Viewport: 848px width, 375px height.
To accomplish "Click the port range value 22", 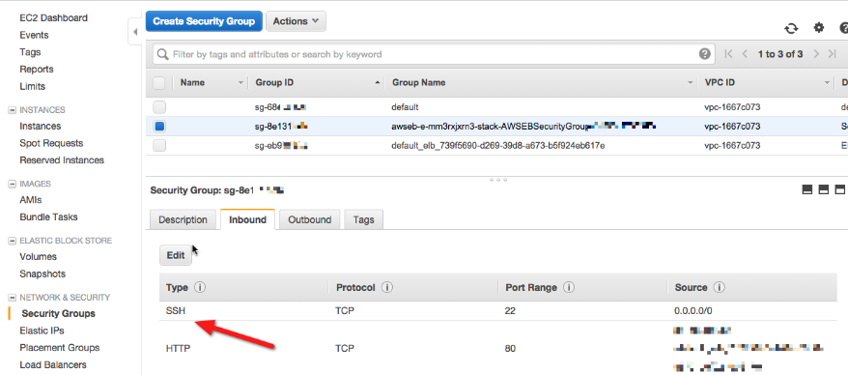I will pos(510,311).
